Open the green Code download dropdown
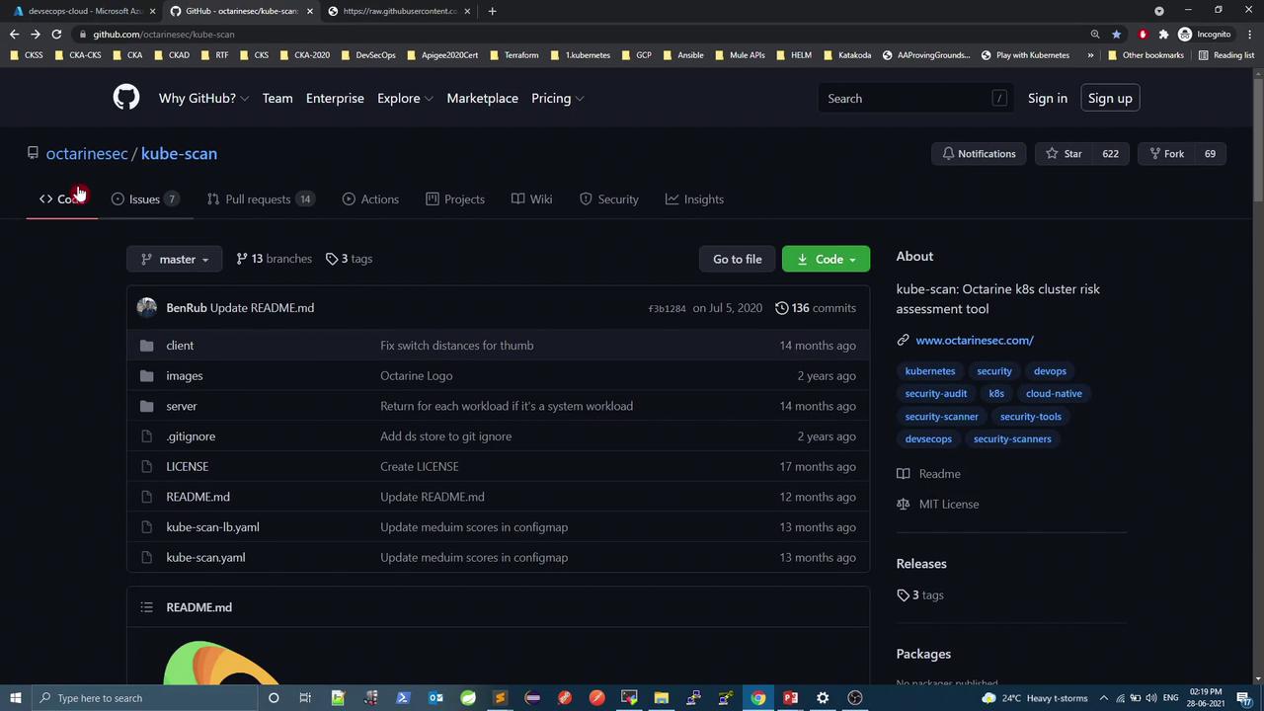The height and width of the screenshot is (711, 1264). pyautogui.click(x=826, y=259)
